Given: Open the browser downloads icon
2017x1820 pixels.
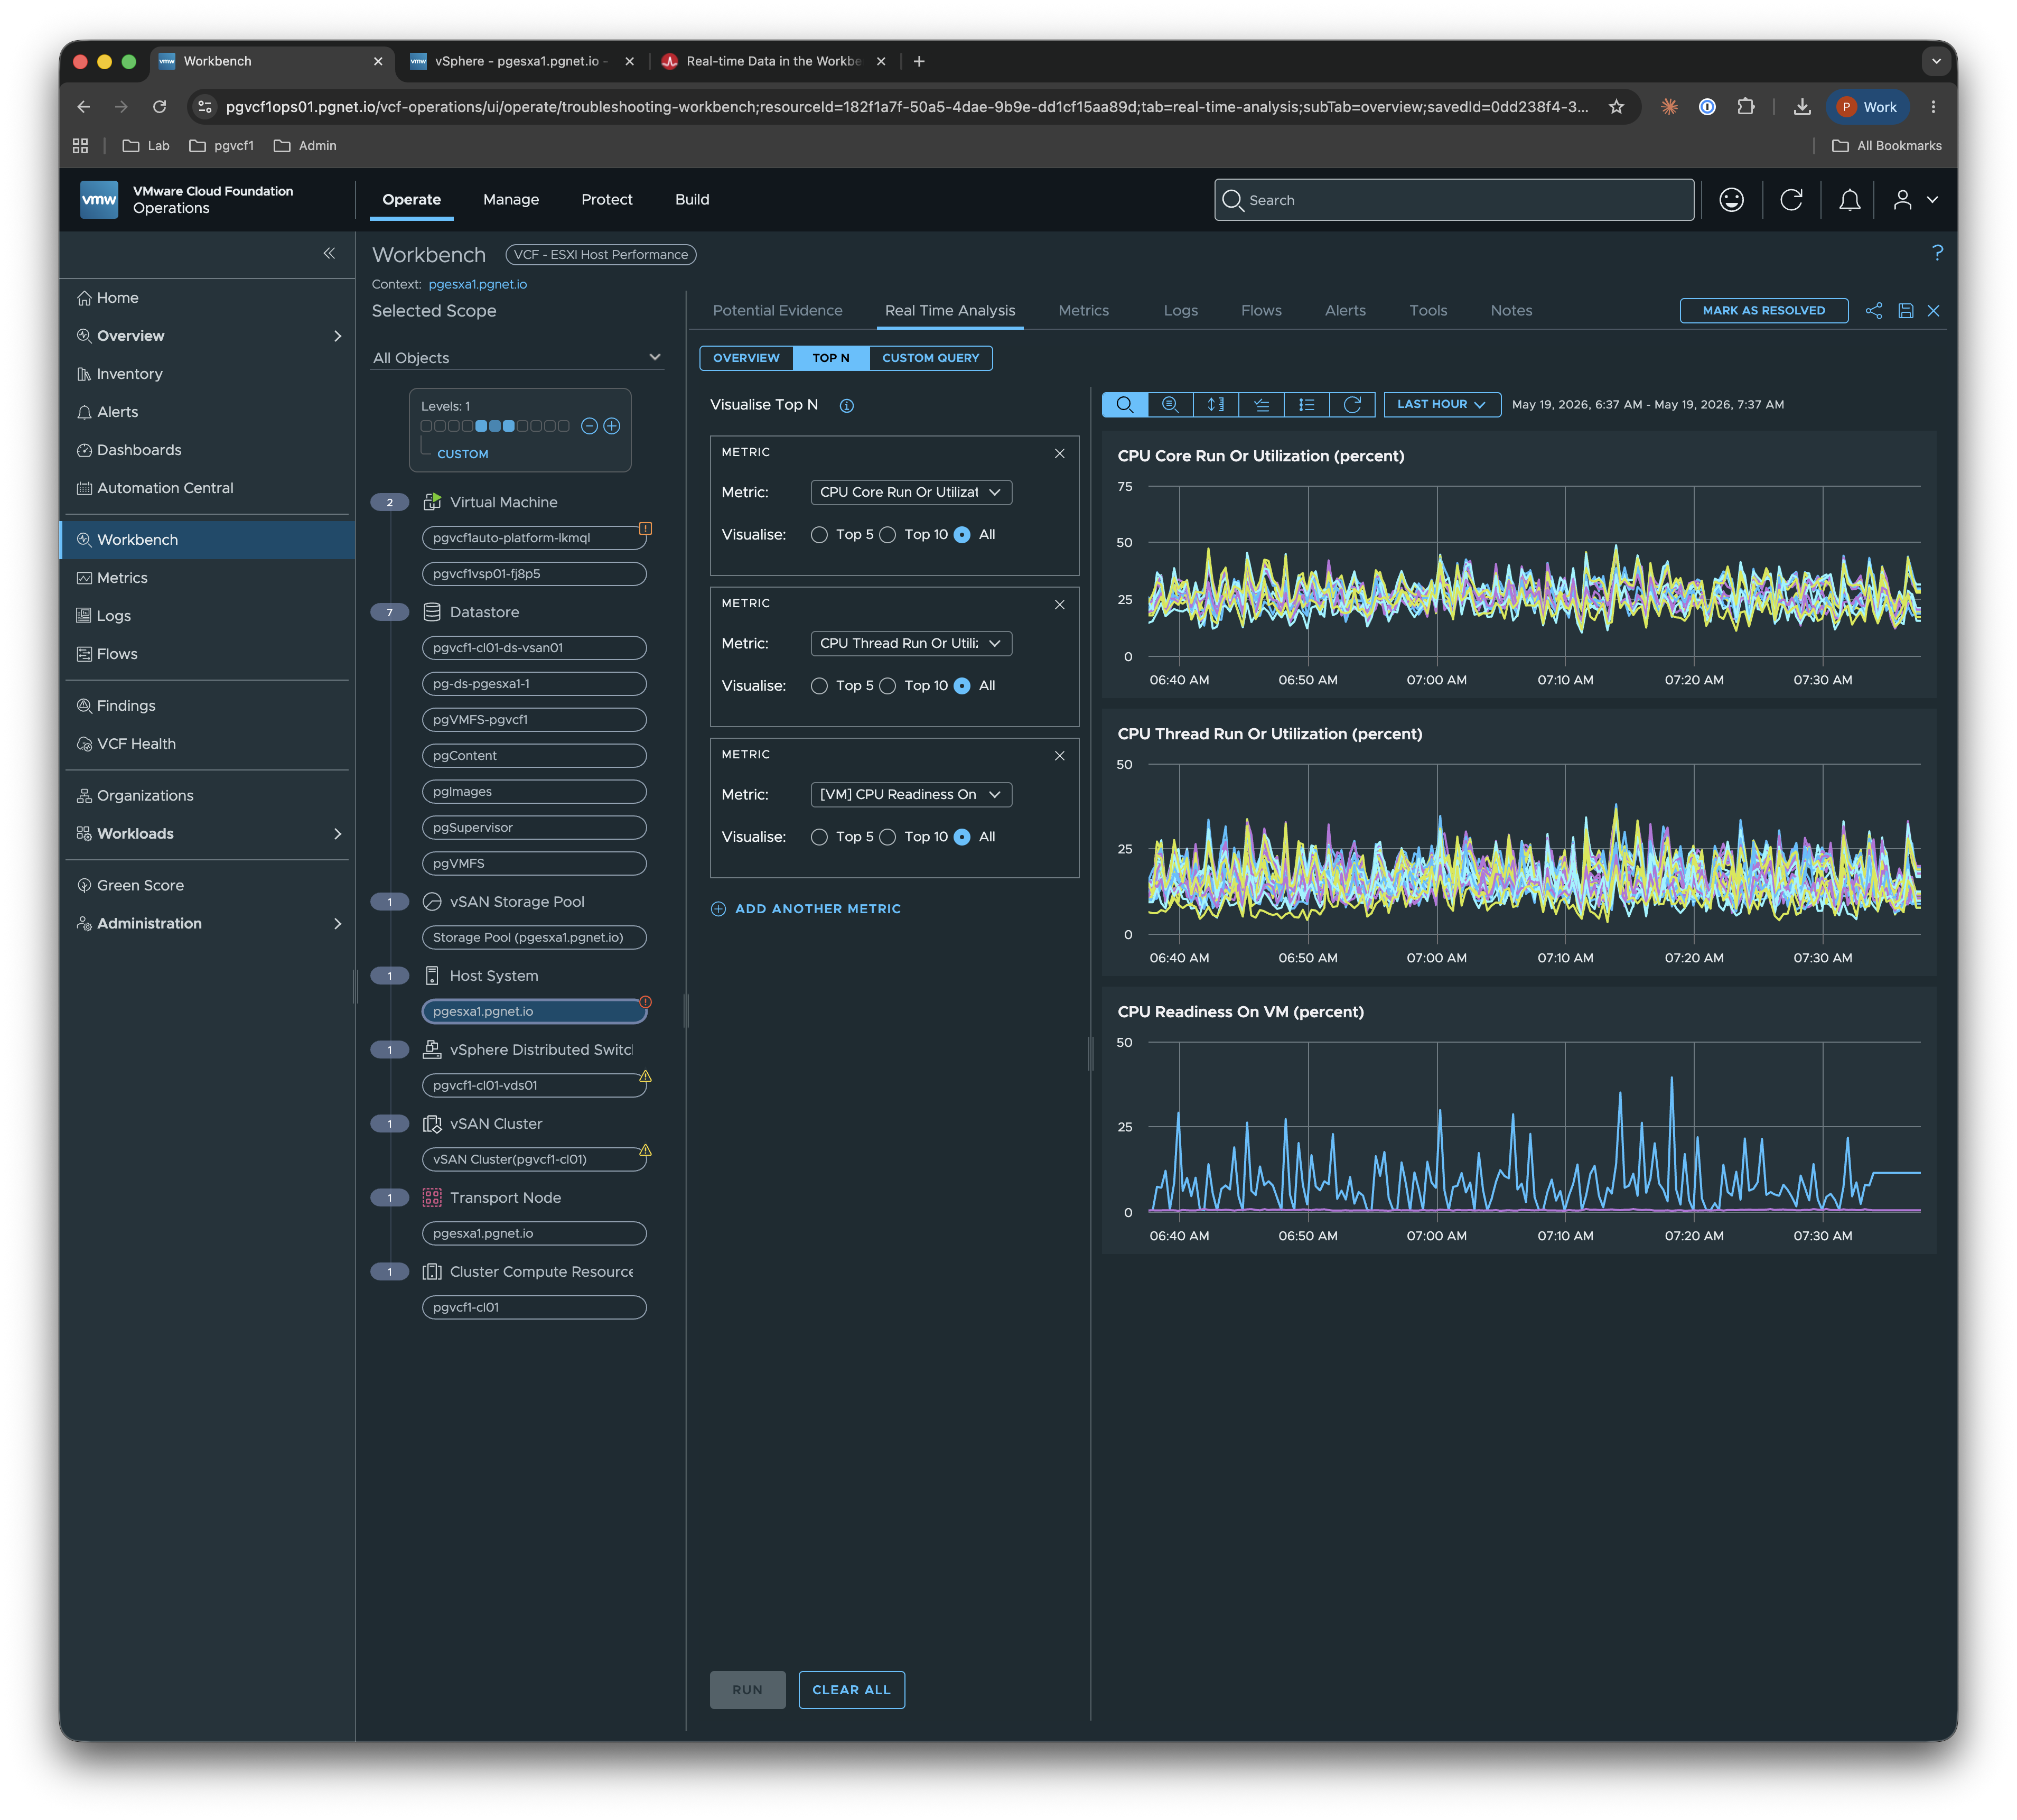Looking at the screenshot, I should point(1801,107).
